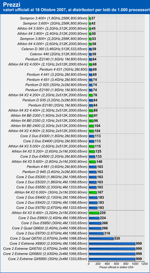Select the Core 2 Duo E6320 label

click(52, 182)
